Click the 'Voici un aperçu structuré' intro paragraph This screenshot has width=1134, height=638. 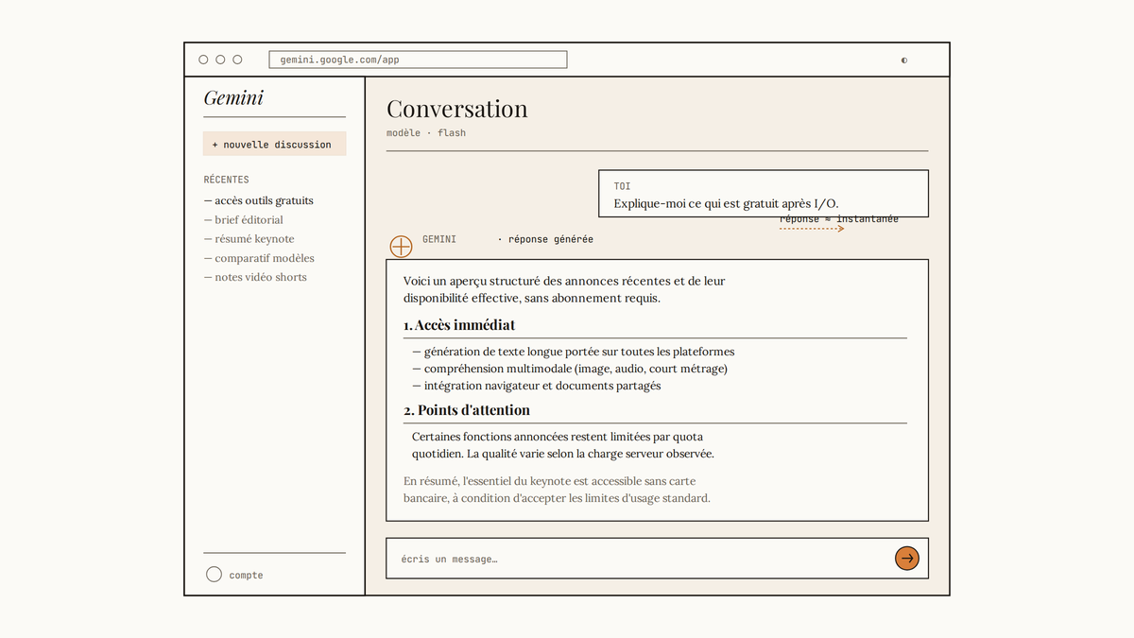pyautogui.click(x=564, y=289)
